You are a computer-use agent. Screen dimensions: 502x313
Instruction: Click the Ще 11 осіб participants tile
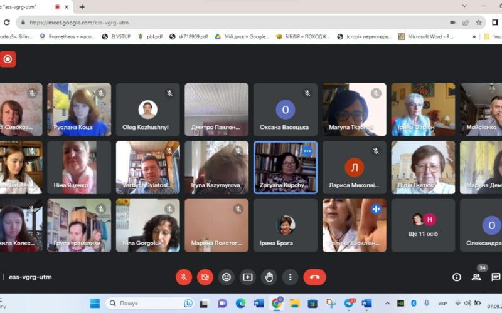pyautogui.click(x=423, y=225)
